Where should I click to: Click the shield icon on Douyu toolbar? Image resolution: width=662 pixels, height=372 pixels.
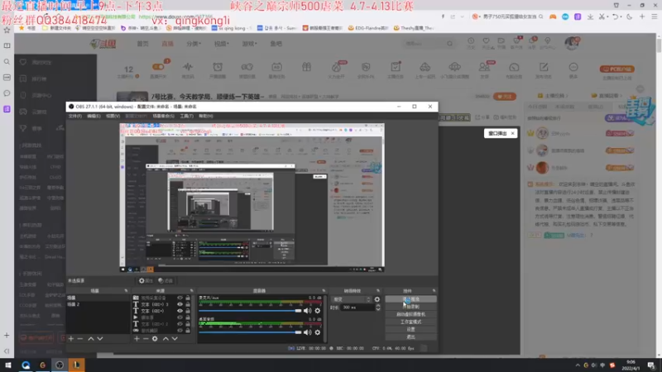click(x=366, y=67)
